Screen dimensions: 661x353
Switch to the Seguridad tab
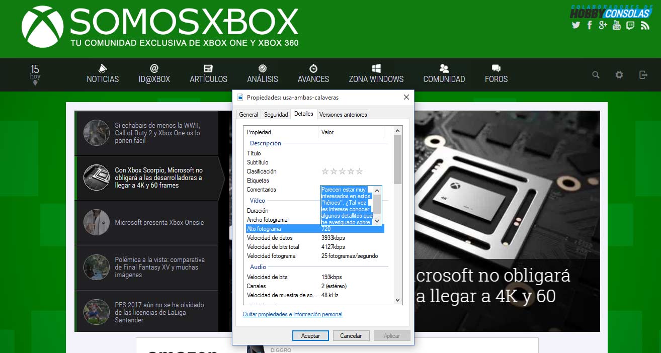(276, 115)
